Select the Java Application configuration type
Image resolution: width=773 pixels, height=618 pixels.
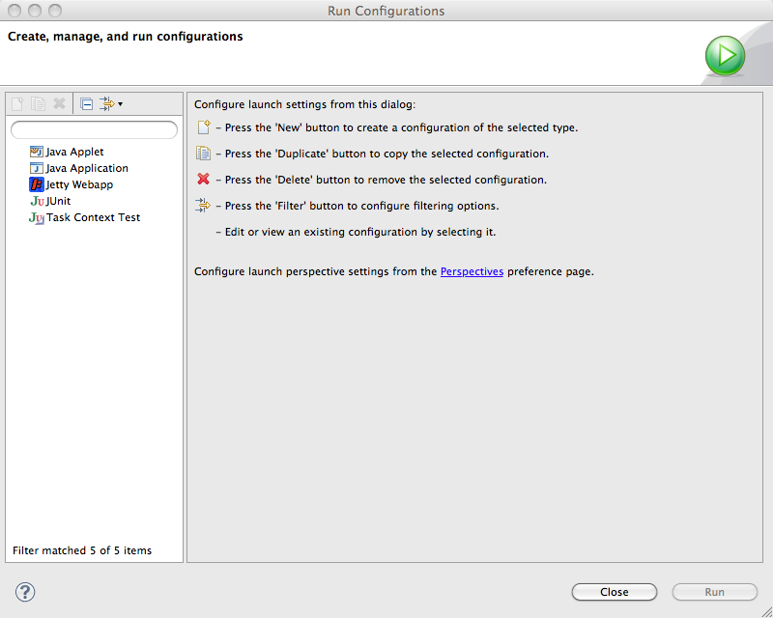tap(87, 168)
